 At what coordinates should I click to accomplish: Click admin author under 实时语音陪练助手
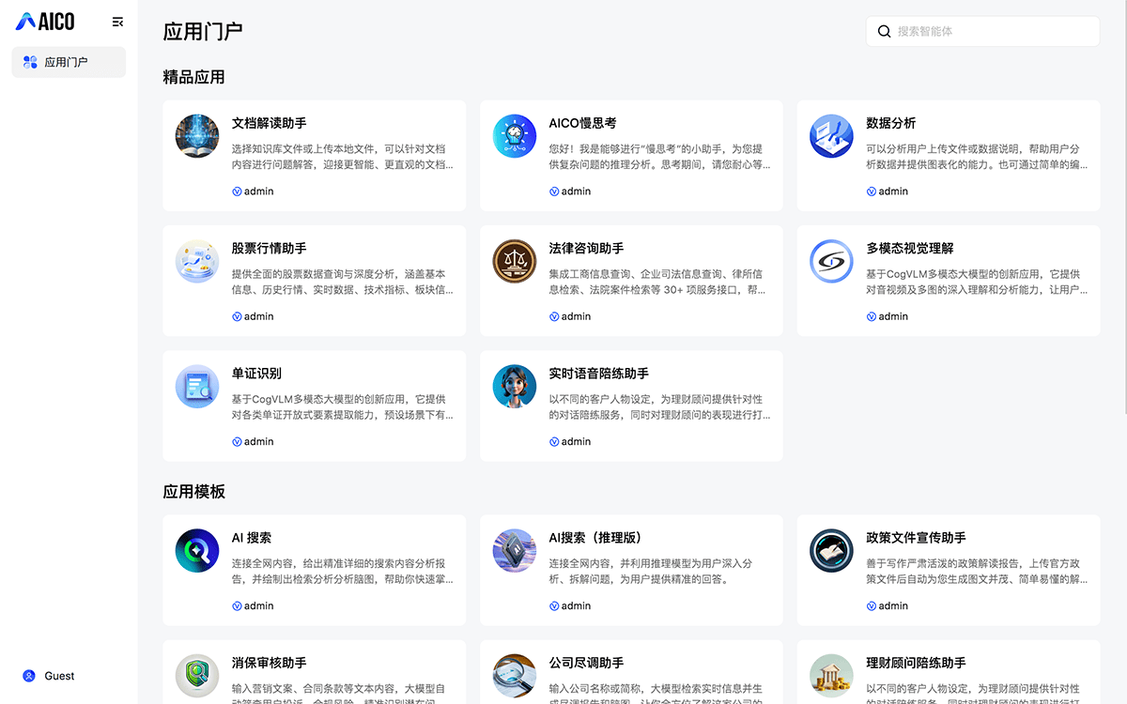[x=570, y=441]
